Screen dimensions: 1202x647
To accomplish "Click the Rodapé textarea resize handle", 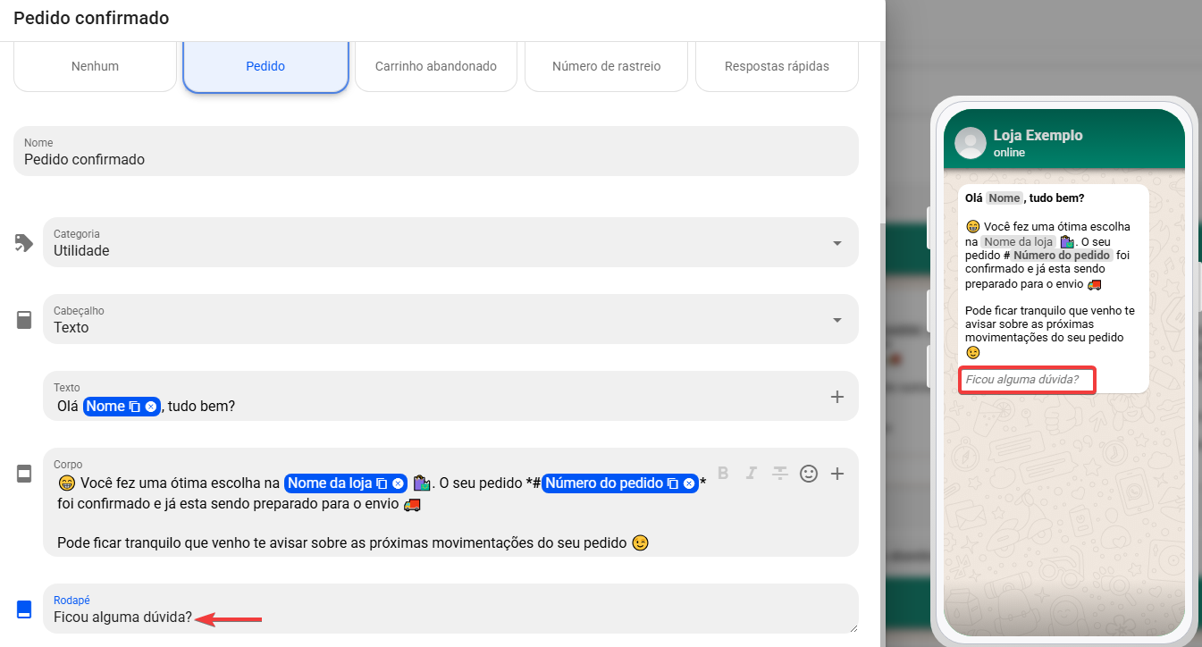I will (853, 627).
